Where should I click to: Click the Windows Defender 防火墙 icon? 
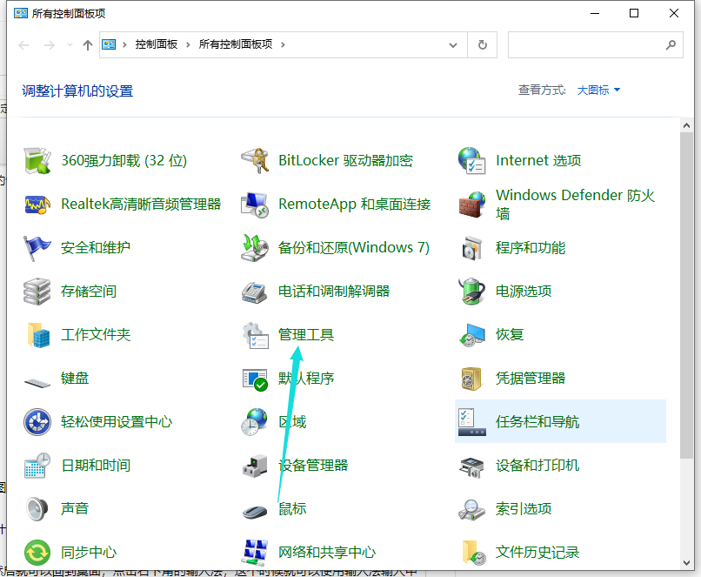[471, 205]
